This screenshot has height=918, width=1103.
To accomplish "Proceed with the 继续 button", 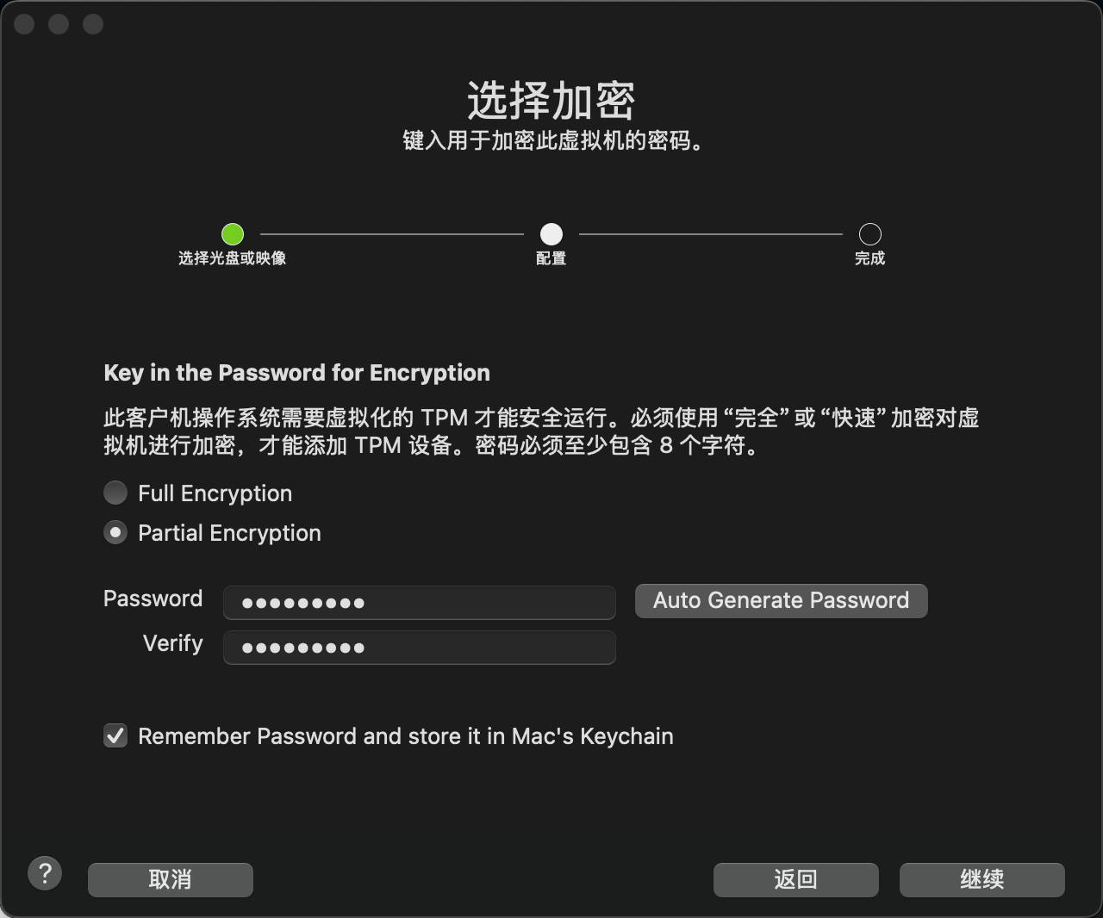I will [x=982, y=880].
